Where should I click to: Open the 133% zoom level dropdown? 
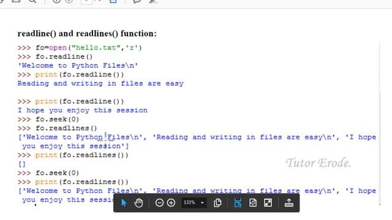pyautogui.click(x=194, y=202)
